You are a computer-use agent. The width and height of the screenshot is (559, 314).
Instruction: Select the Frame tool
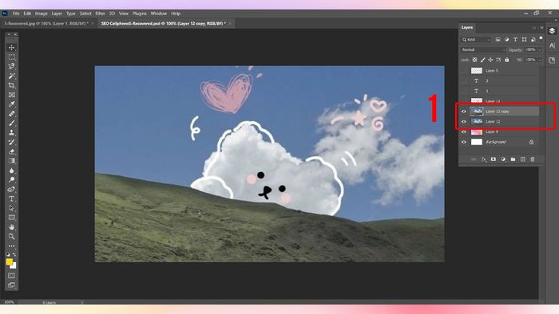12,95
